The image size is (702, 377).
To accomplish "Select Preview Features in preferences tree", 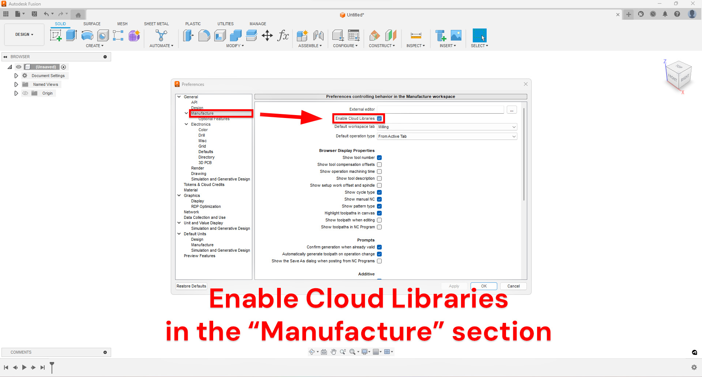I will (x=200, y=256).
